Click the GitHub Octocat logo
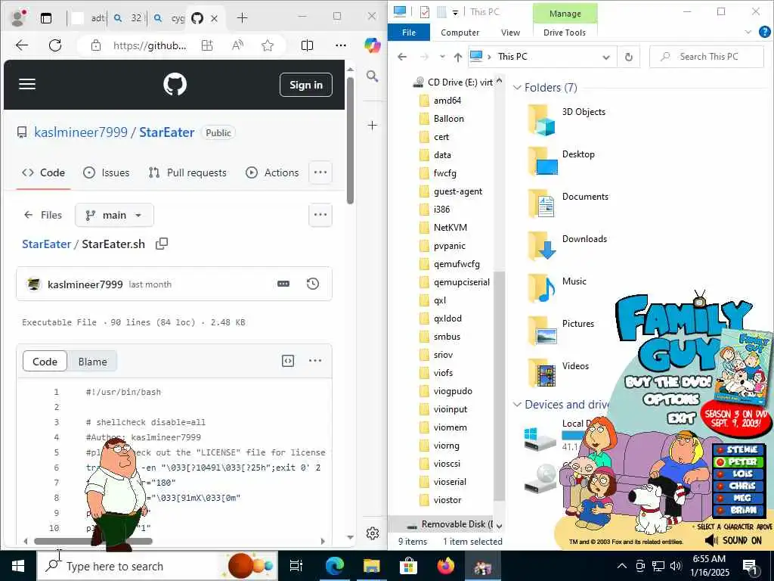This screenshot has width=774, height=581. point(175,84)
